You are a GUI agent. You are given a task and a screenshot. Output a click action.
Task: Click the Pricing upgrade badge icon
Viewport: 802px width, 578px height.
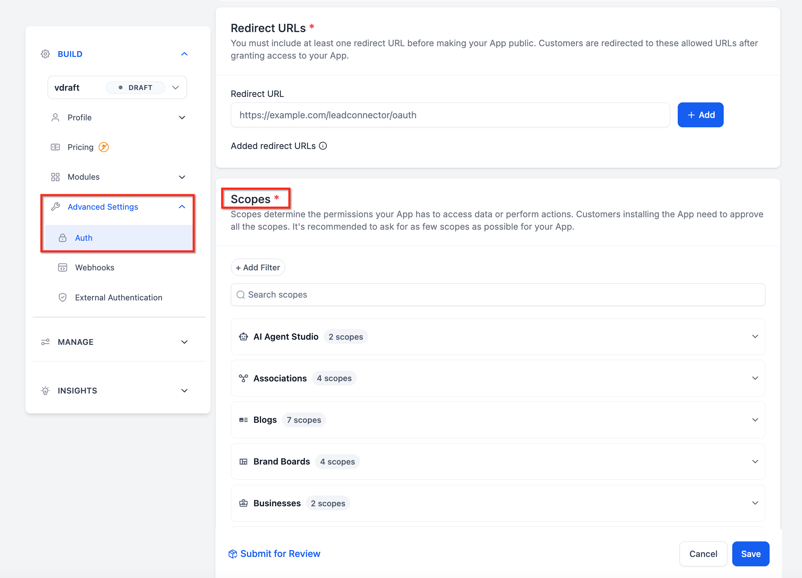pos(104,147)
